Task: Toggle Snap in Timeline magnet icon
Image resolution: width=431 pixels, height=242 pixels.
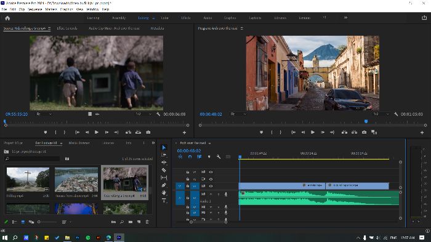Action: click(x=190, y=157)
